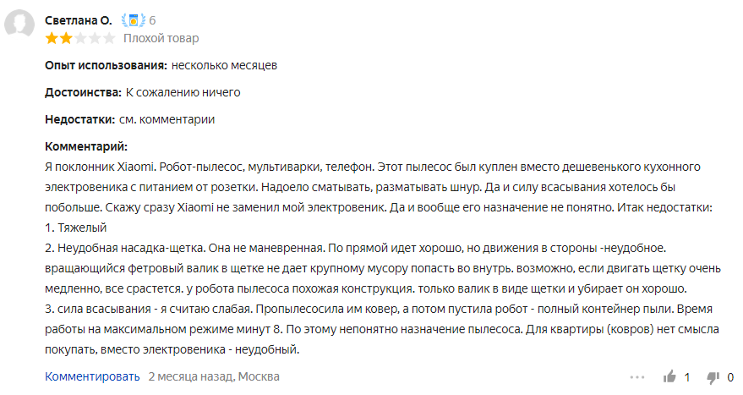Screen dimensions: 743x395
Task: Click Светлана О. grey avatar picture
Action: tap(19, 23)
